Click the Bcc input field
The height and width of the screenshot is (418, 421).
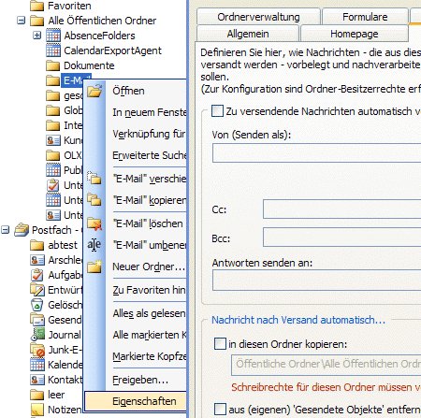tap(342, 238)
